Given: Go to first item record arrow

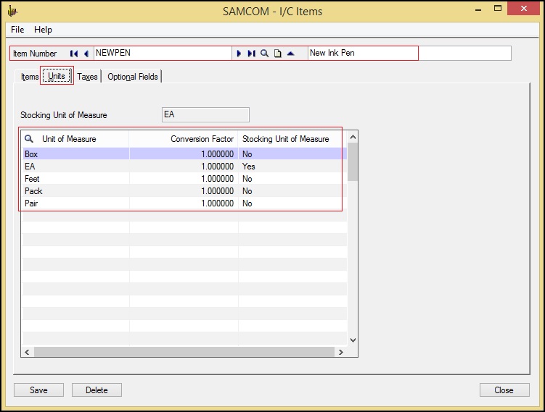Looking at the screenshot, I should pyautogui.click(x=74, y=54).
